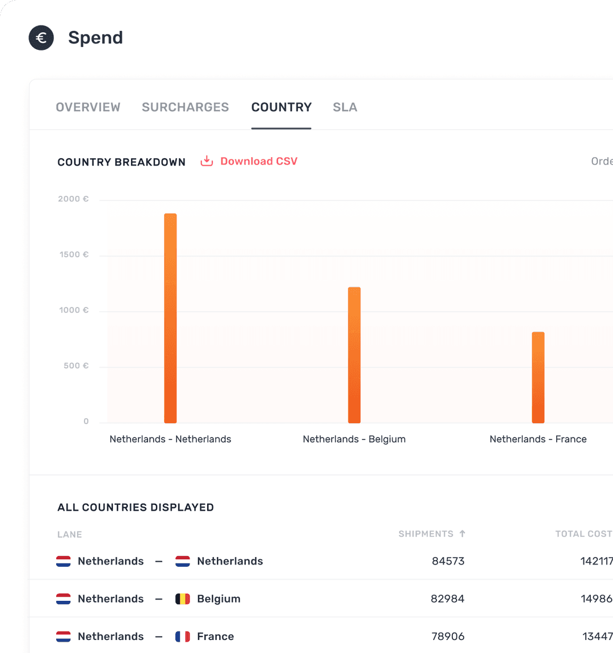Screen dimensions: 613x653
Task: Click the France flag icon
Action: coord(182,637)
